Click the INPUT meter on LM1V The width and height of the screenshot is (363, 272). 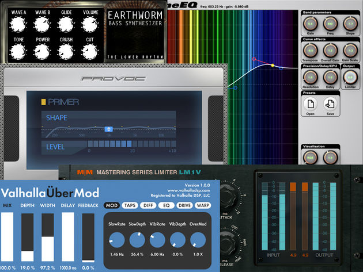[x=274, y=216]
